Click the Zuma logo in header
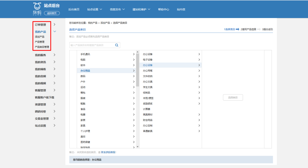 pyautogui.click(x=37, y=9)
